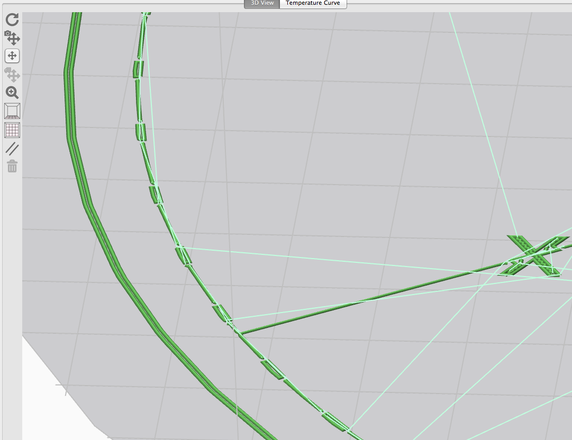Switch to the perspective box view icon
The image size is (572, 440).
click(12, 111)
